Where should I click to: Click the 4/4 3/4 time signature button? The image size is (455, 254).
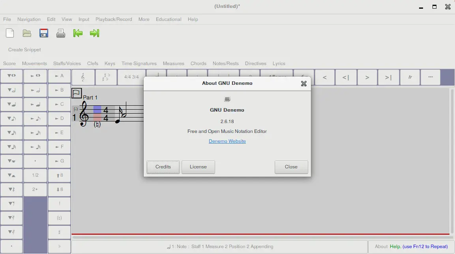coord(131,77)
